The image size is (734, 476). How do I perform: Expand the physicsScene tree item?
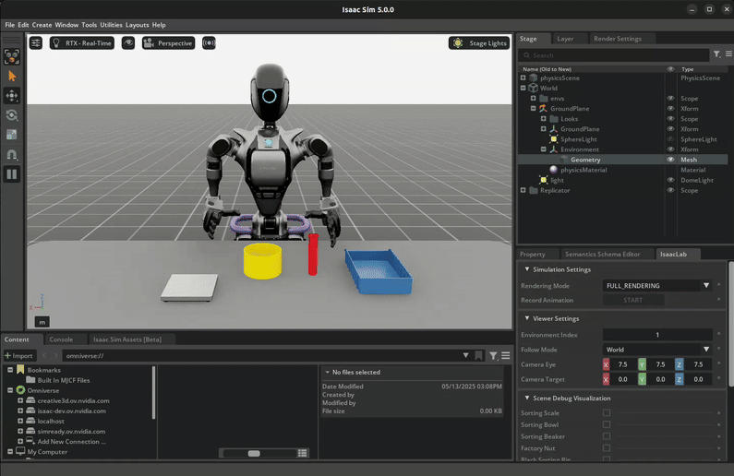point(523,78)
